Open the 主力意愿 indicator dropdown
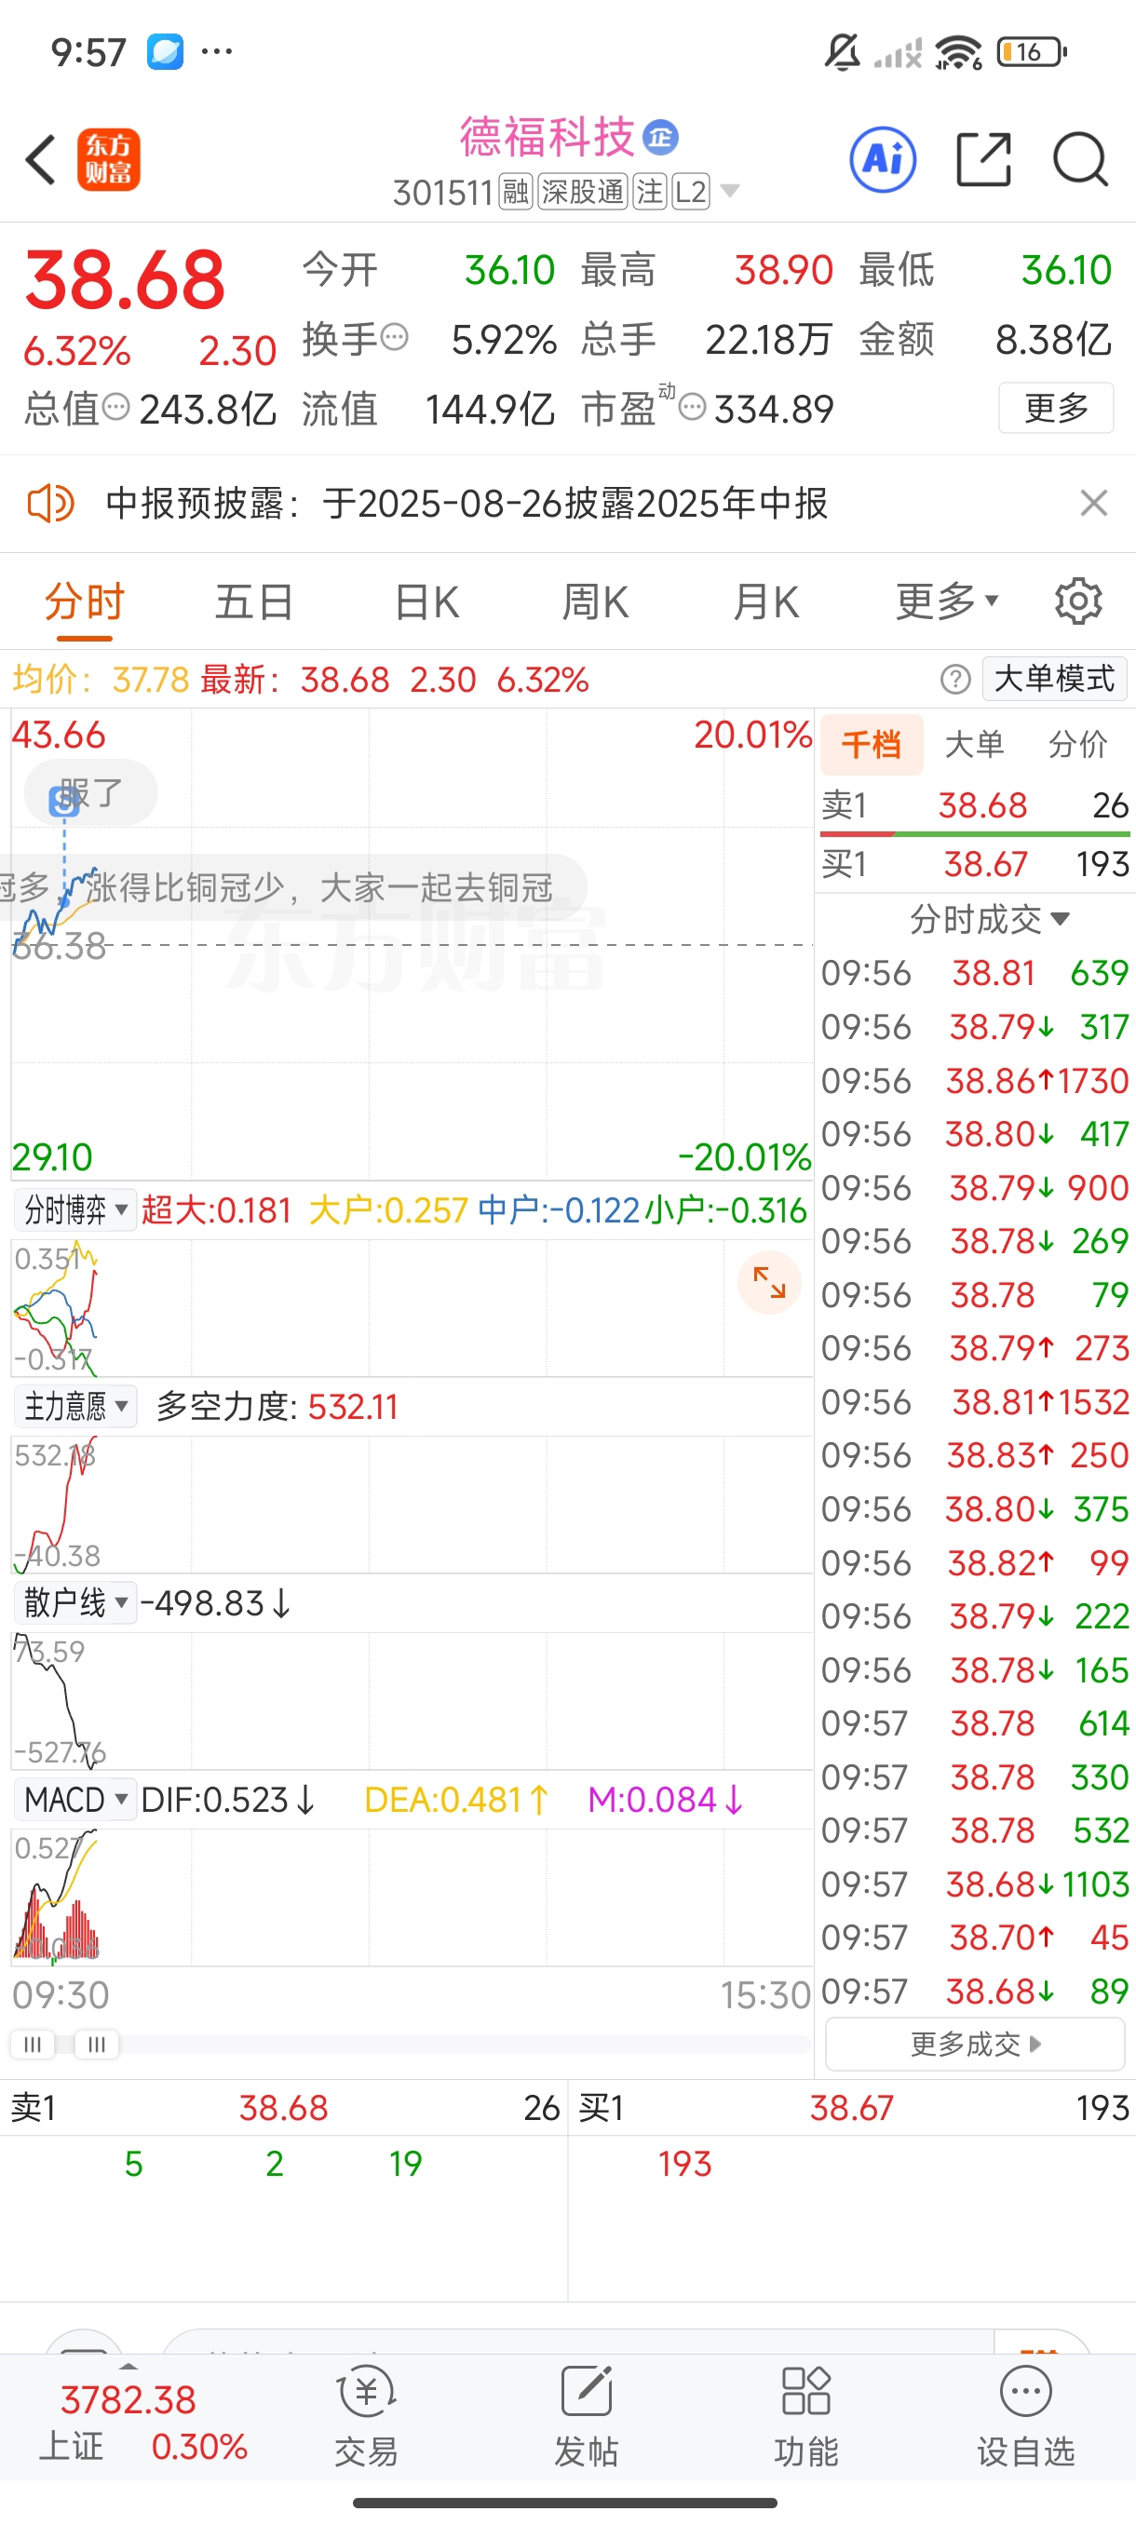 74,1407
